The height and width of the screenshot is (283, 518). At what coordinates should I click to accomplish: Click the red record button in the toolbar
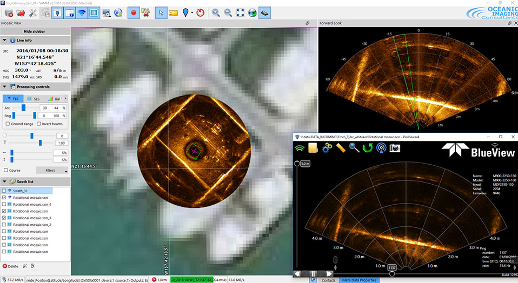(x=134, y=13)
